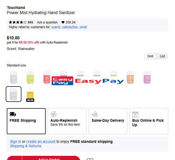Screen dimensions: 175x160
Task: Select the FREE Shipping option
Action: 26,121
